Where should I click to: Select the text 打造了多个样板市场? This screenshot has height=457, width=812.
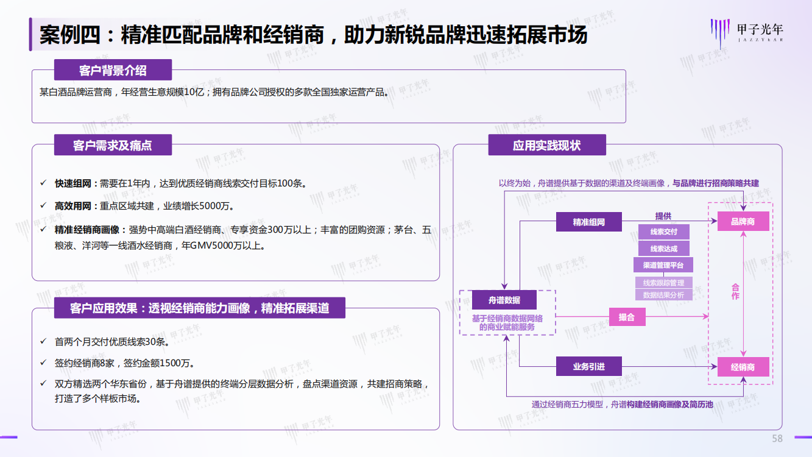(x=97, y=400)
